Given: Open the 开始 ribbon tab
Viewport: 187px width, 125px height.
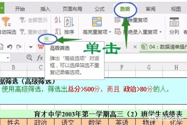Looking at the screenshot, I should (20, 9).
